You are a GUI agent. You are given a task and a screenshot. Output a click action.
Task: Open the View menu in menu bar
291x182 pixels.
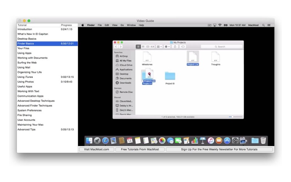click(115, 25)
